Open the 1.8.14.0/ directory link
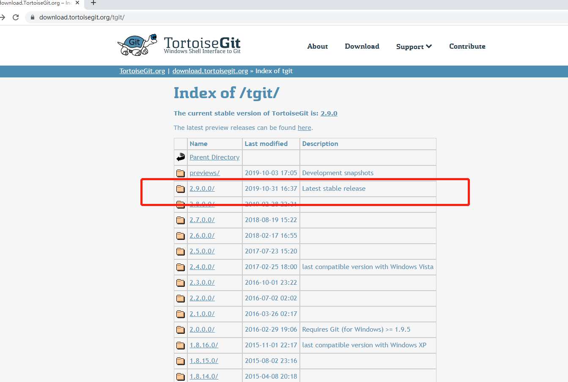Image resolution: width=568 pixels, height=382 pixels. 204,377
